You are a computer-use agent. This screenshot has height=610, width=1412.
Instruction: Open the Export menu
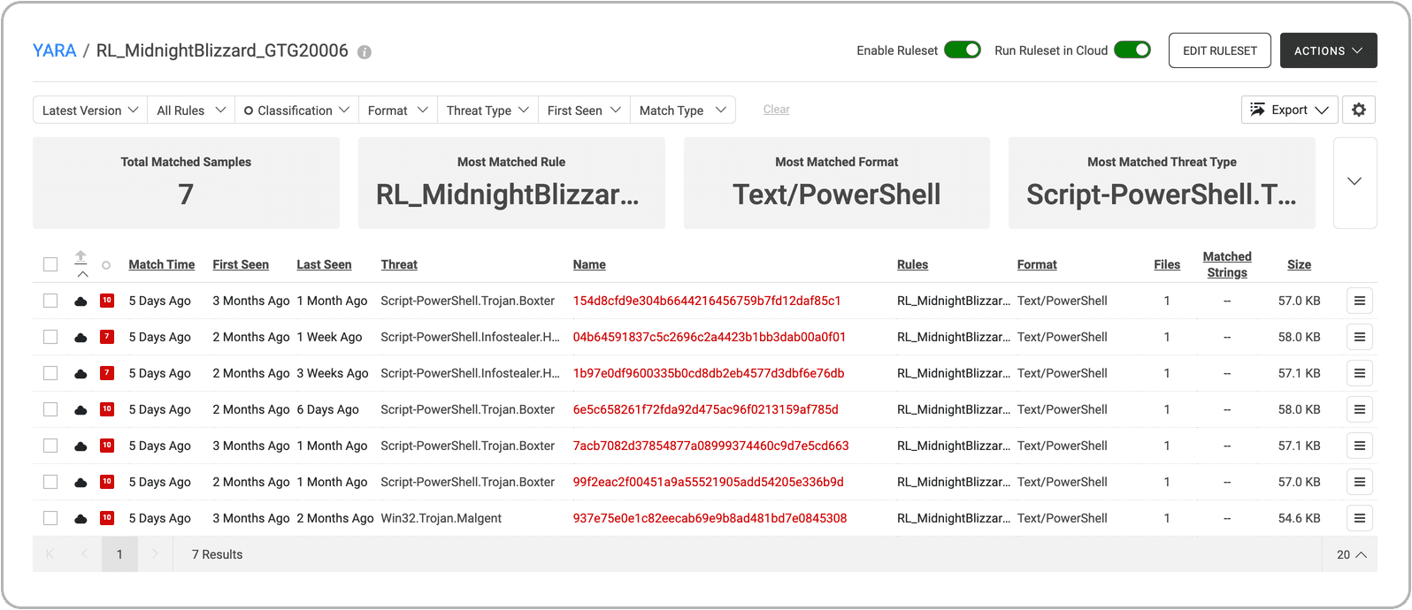click(1289, 110)
